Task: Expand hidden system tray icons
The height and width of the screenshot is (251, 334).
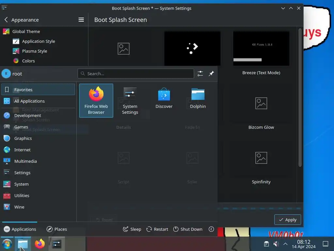Action: pyautogui.click(x=285, y=244)
